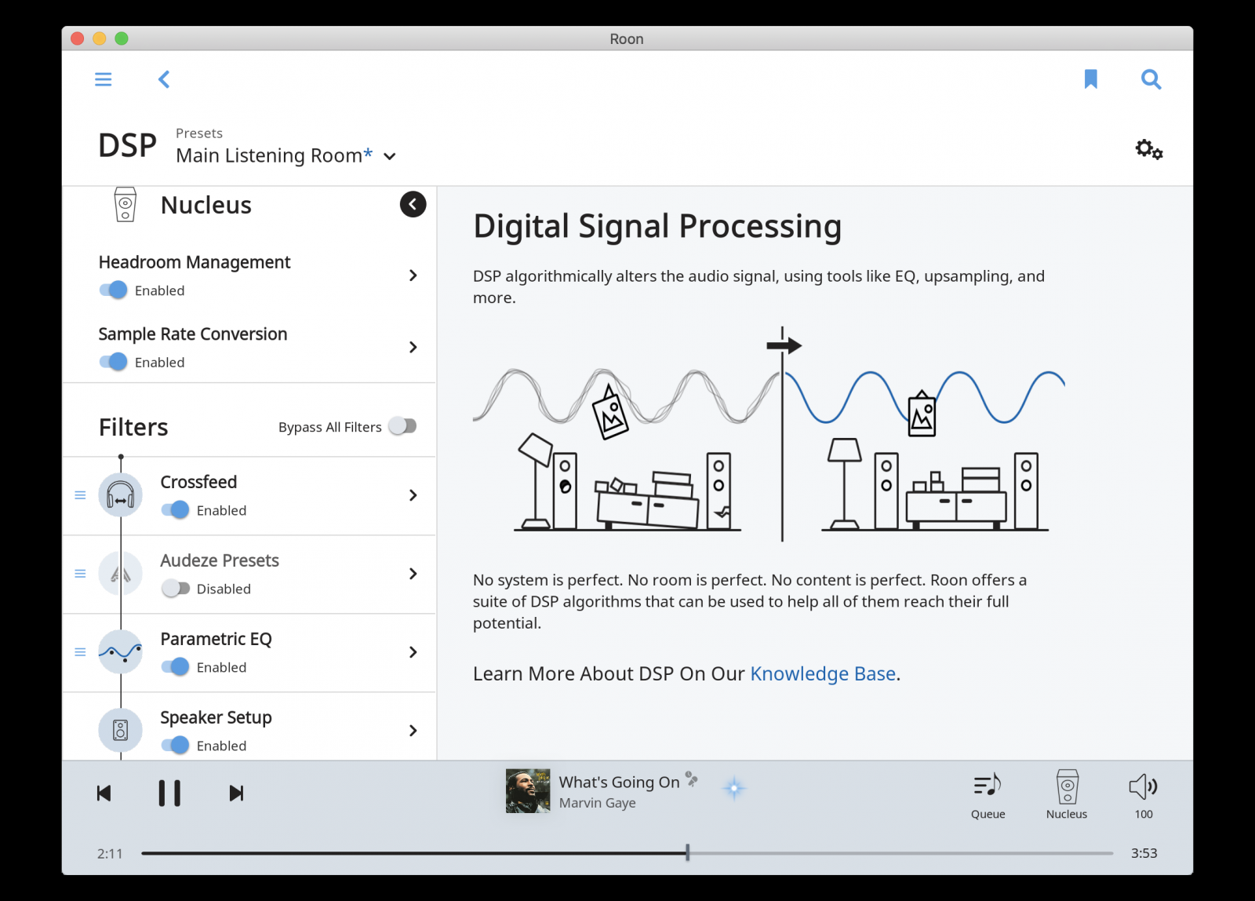
Task: Disable Speaker Setup filter
Action: coord(176,746)
